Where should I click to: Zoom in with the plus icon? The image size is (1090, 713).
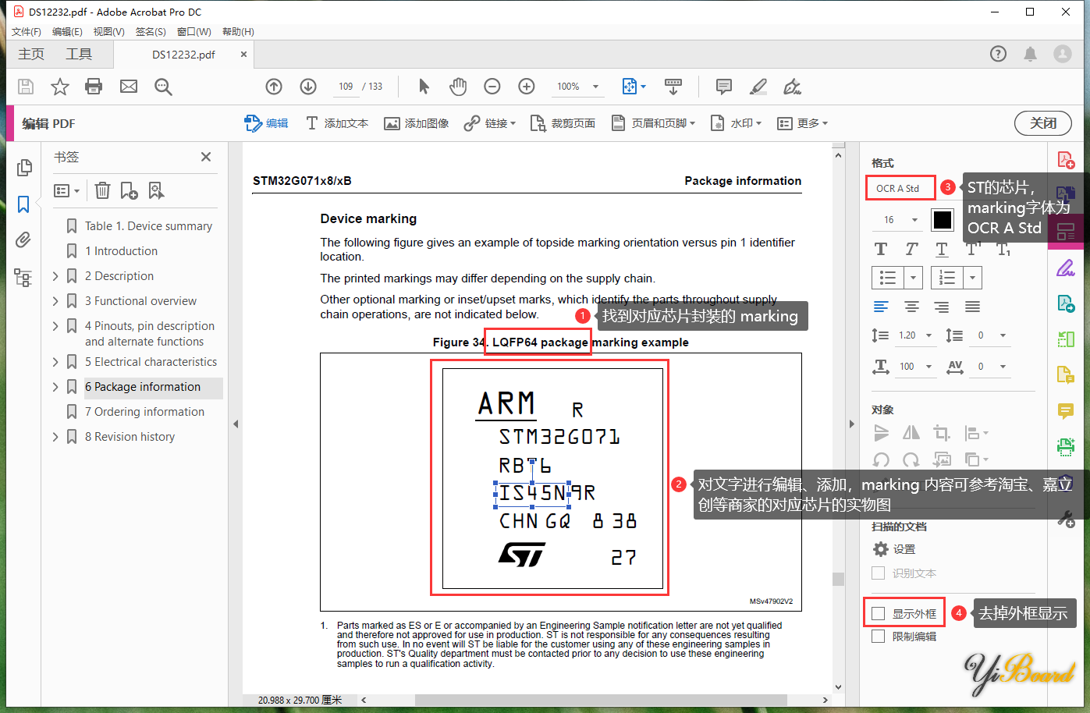[527, 87]
